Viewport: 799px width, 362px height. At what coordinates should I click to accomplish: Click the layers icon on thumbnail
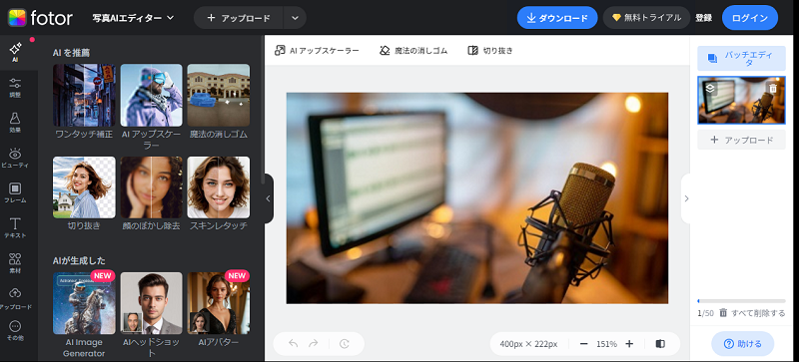[x=710, y=88]
